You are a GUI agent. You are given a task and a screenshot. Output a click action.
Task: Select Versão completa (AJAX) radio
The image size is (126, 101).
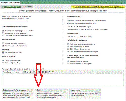[3, 60]
